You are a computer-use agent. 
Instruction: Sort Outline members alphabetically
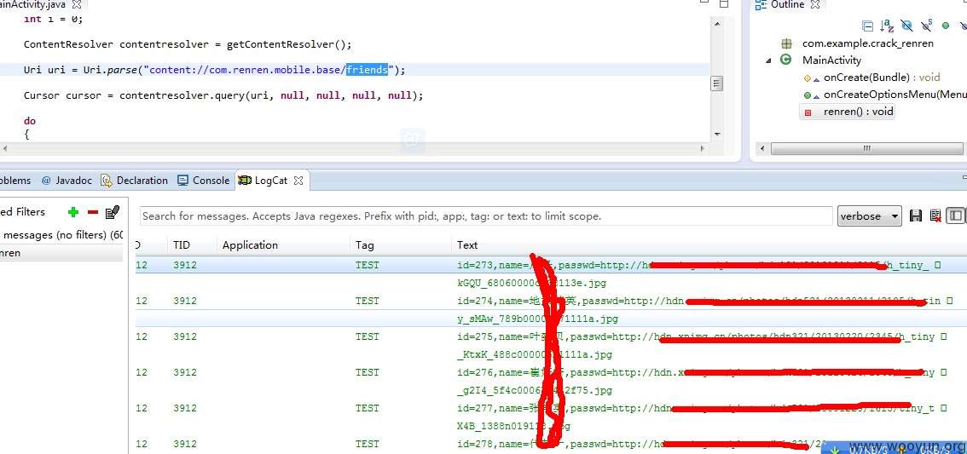(x=888, y=26)
